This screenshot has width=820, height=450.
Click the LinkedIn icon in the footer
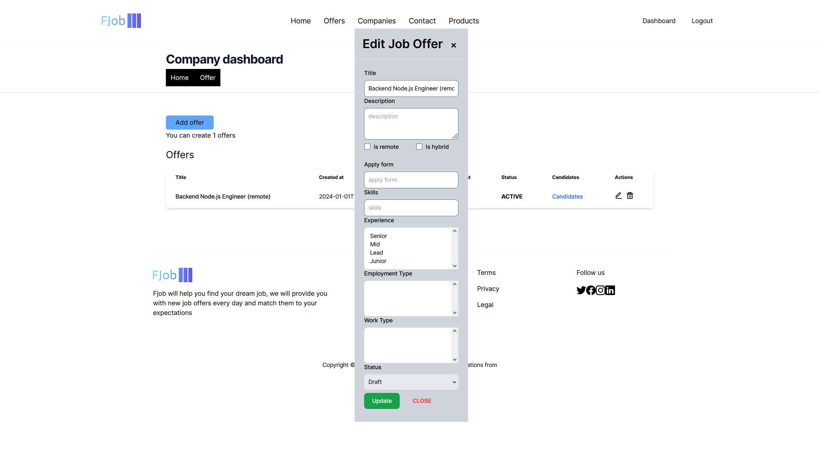point(610,290)
